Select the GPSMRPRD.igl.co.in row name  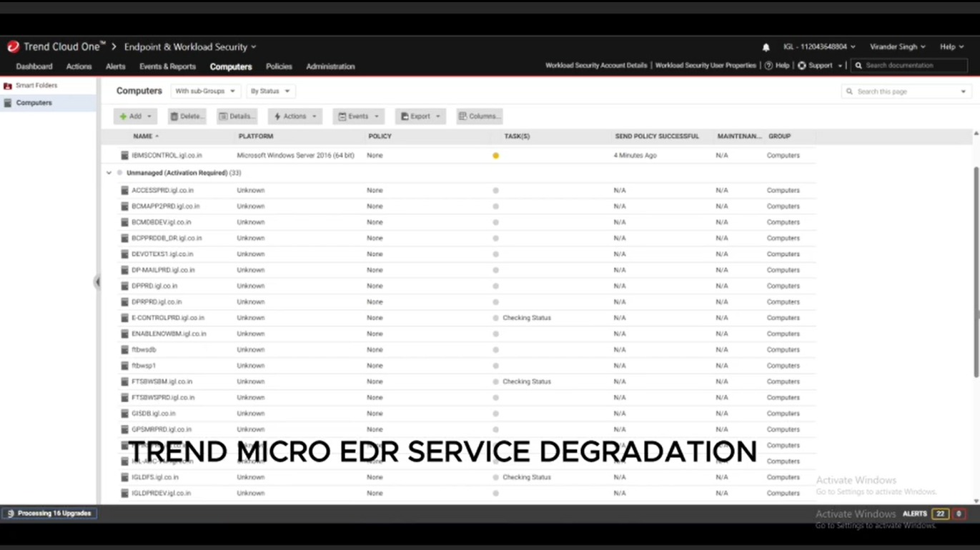coord(162,430)
